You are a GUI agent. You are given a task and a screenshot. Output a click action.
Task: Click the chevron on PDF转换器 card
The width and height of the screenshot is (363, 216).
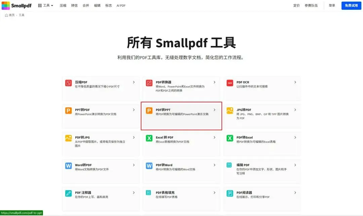click(214, 82)
